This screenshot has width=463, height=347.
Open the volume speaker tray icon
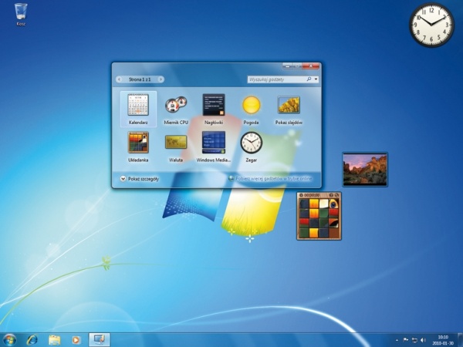click(x=423, y=340)
